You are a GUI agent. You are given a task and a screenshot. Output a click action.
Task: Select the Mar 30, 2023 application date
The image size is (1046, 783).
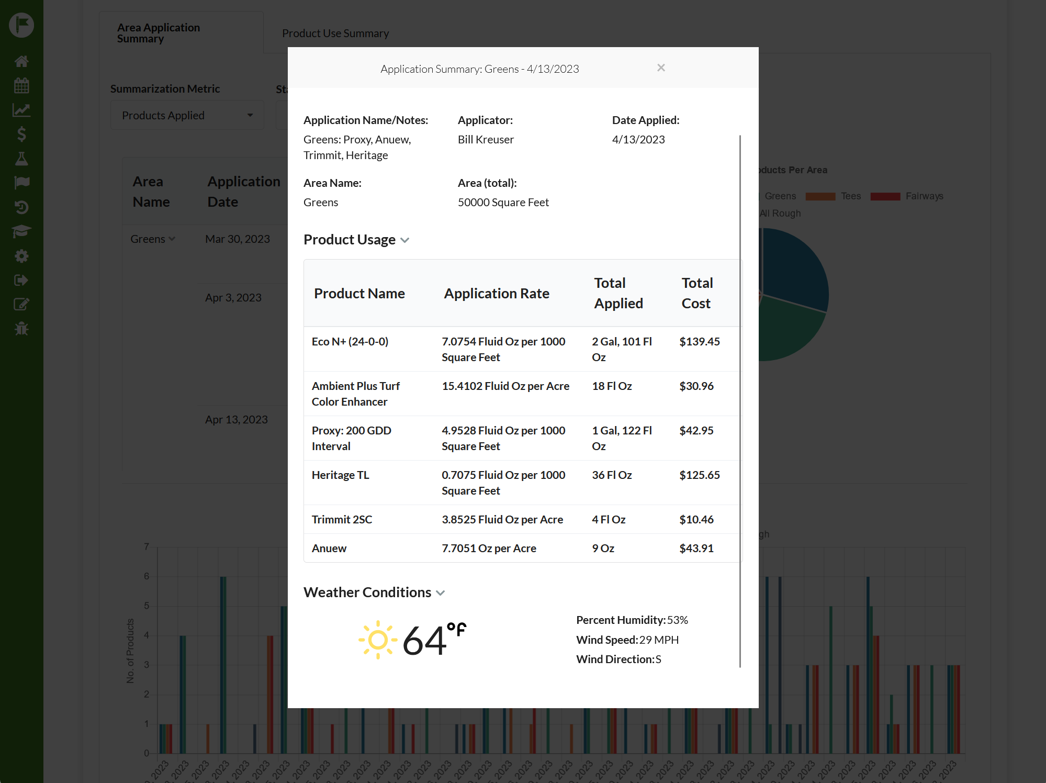(238, 239)
